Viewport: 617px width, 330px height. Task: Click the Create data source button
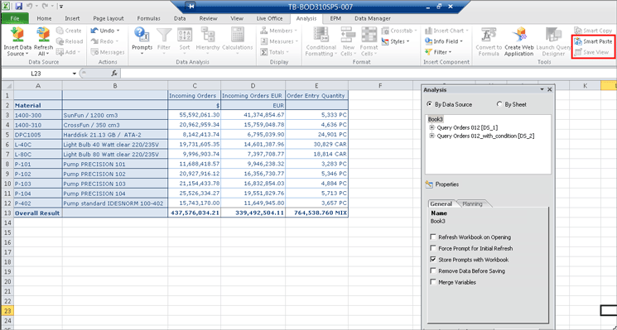pos(69,31)
